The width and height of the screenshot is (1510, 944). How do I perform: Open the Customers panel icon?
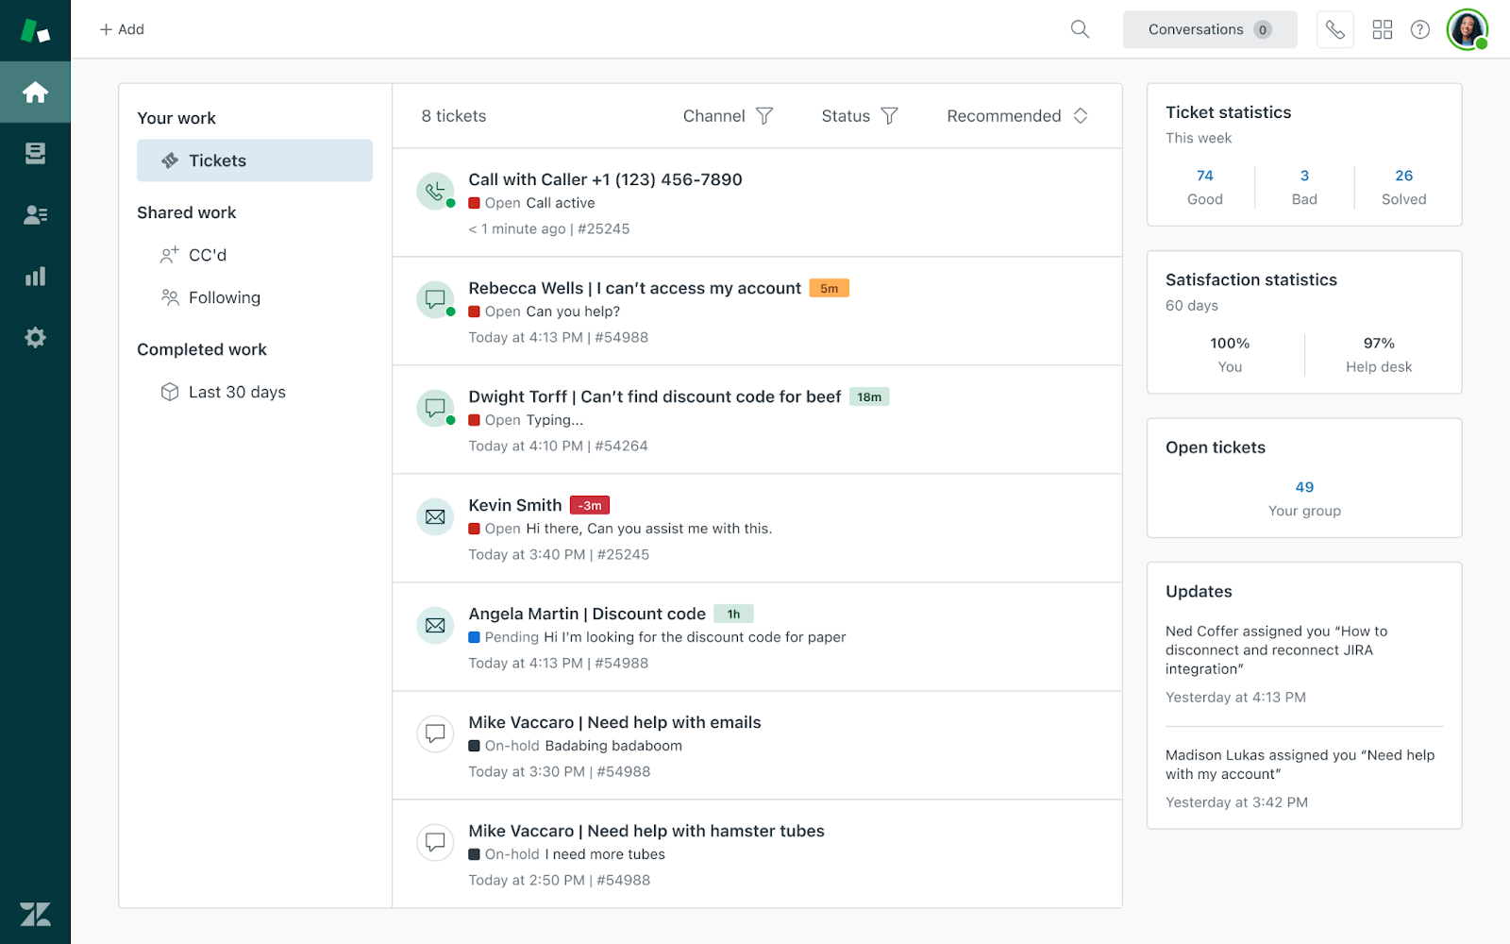click(35, 214)
